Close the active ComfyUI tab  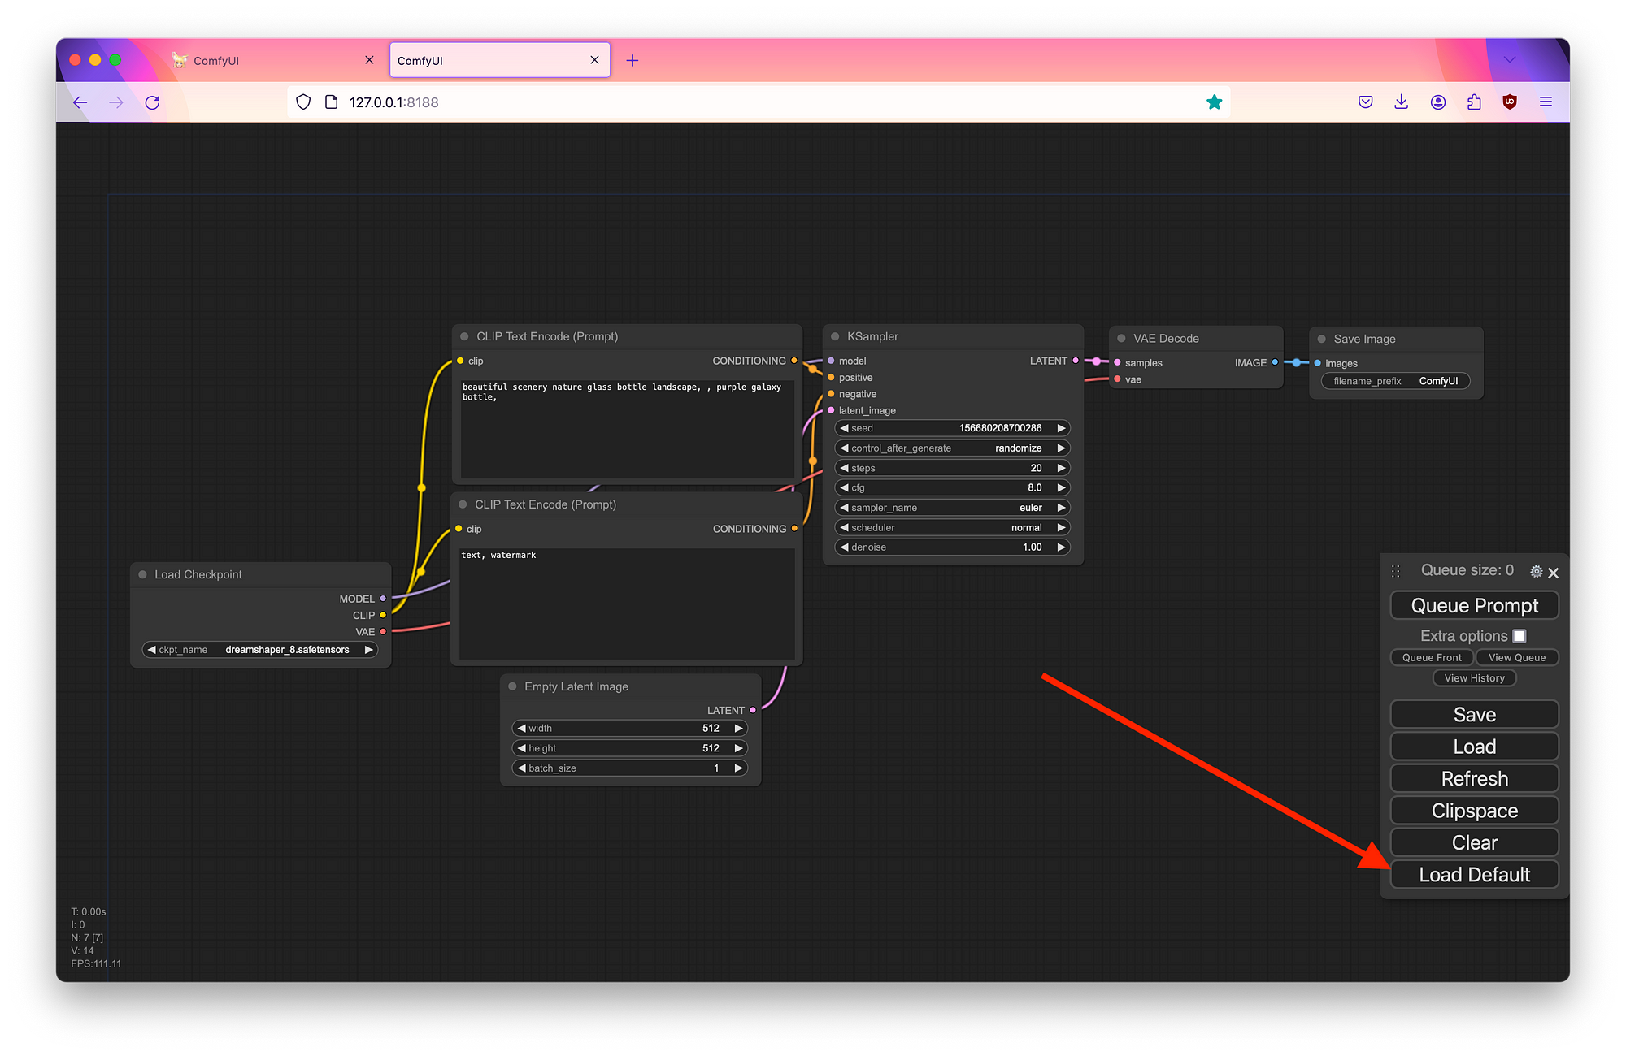(x=594, y=60)
